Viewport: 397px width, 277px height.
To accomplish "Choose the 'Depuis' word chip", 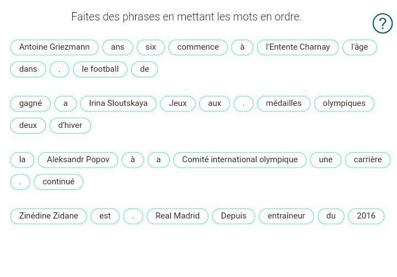I will 234,216.
